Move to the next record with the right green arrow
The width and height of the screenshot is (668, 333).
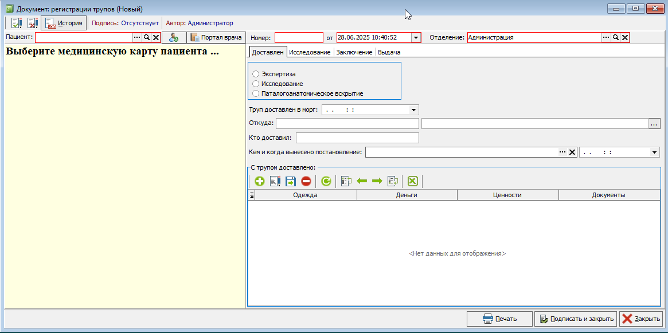377,182
